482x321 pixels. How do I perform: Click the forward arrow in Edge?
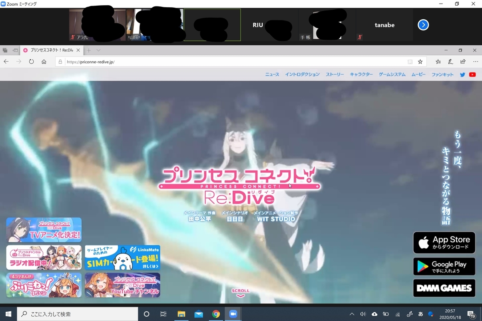pyautogui.click(x=18, y=62)
